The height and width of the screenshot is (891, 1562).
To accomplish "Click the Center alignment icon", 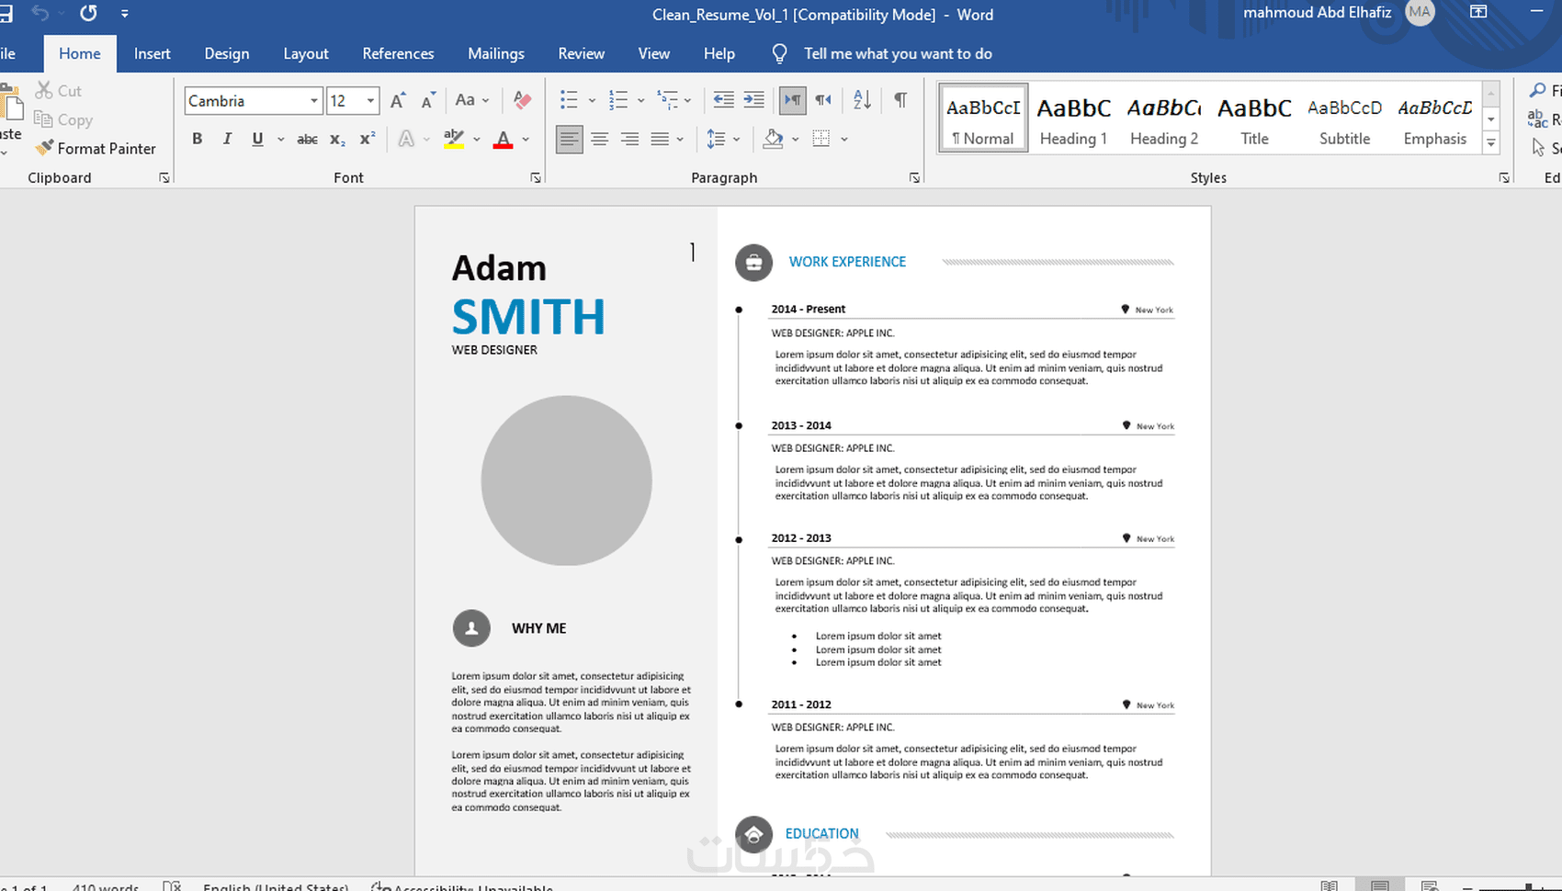I will tap(599, 140).
